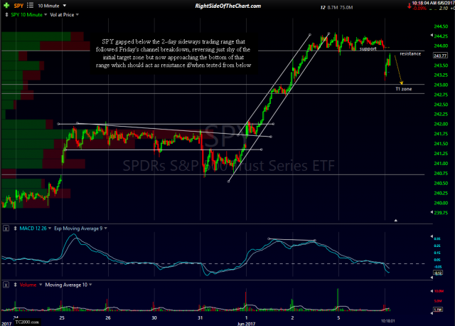Select the MACD divergence trendline right endpoint

(315, 241)
